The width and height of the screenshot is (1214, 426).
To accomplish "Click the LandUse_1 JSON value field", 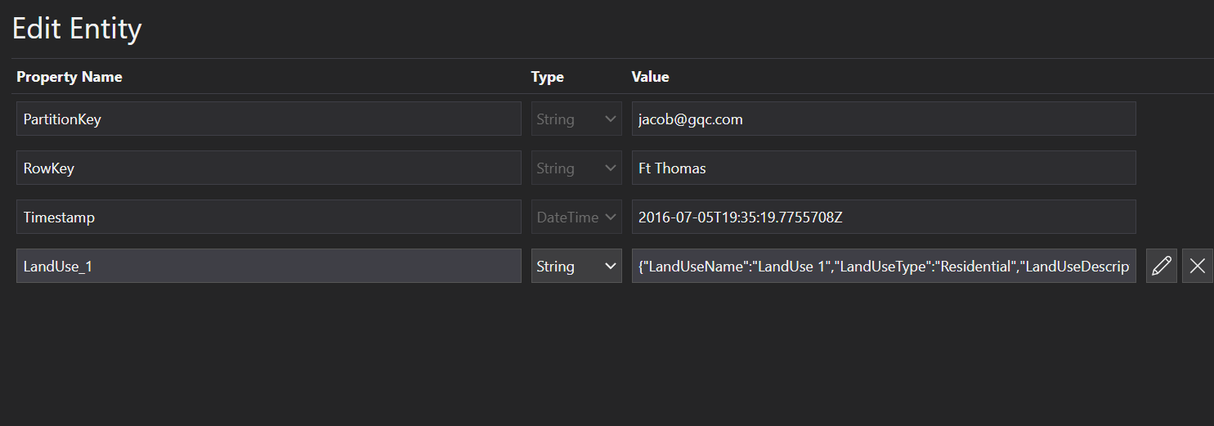I will [x=884, y=266].
